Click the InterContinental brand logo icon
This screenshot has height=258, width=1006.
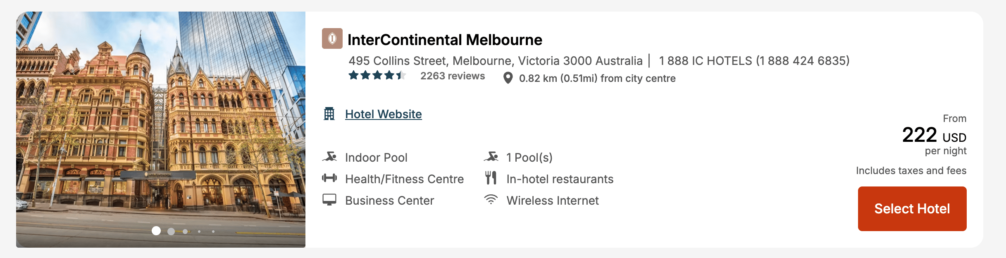332,38
